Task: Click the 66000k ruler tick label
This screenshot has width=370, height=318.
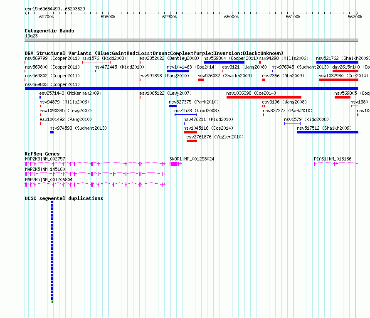Action: point(232,17)
